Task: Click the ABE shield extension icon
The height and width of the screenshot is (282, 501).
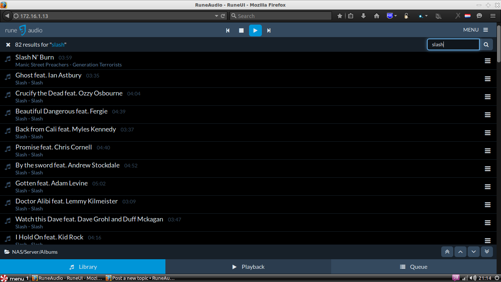Action: pos(390,16)
